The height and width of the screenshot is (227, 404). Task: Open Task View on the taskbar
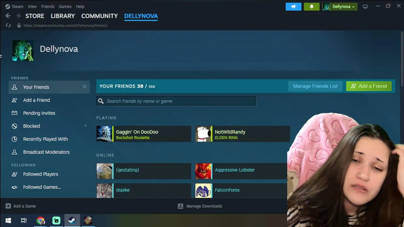tap(24, 220)
